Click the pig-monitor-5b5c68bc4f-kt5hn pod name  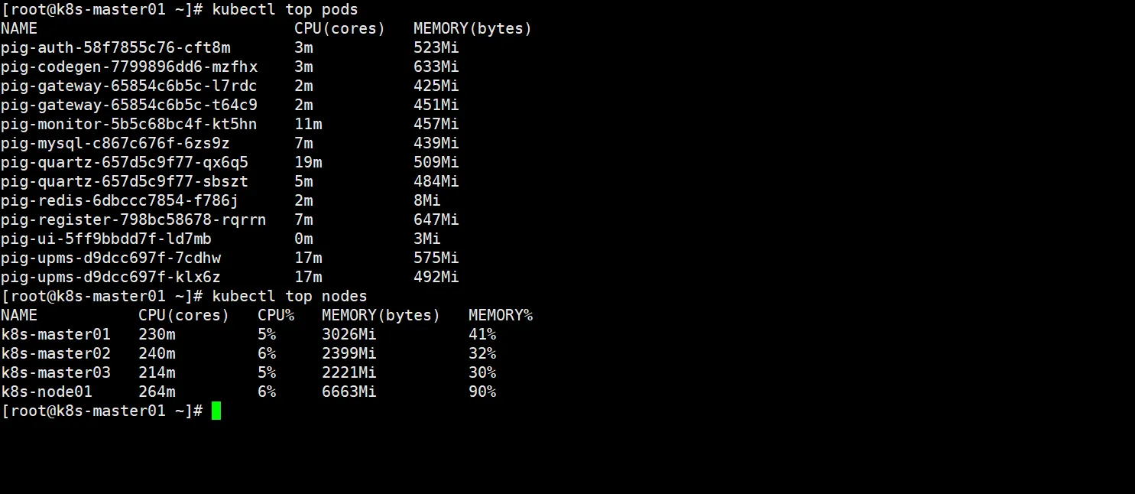coord(129,125)
